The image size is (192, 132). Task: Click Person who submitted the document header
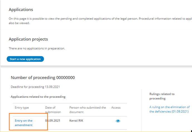coord(88,110)
